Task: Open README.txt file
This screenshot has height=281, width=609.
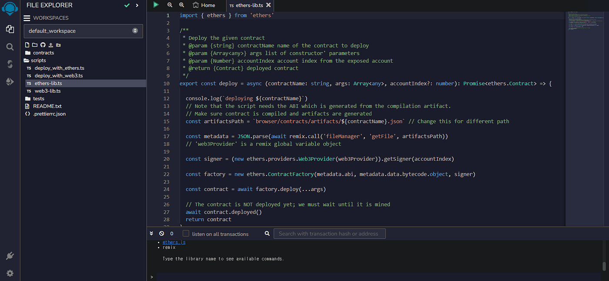Action: click(x=47, y=106)
